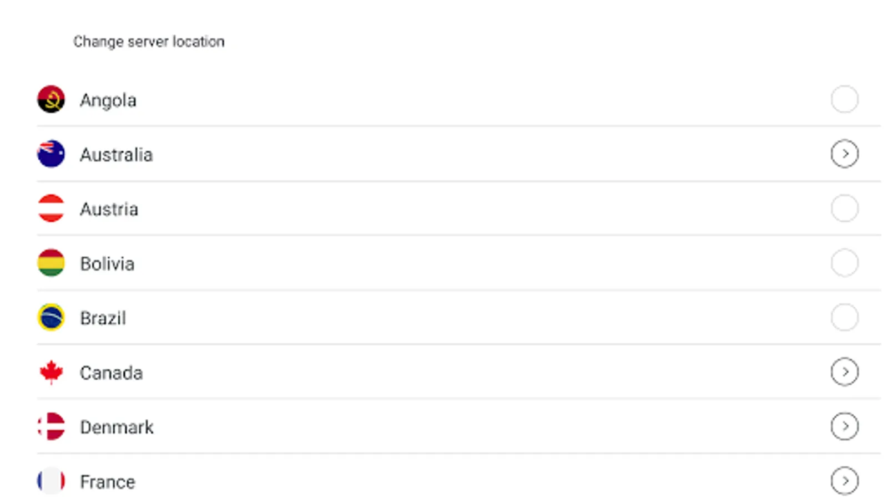Click the Denmark flag icon

51,426
